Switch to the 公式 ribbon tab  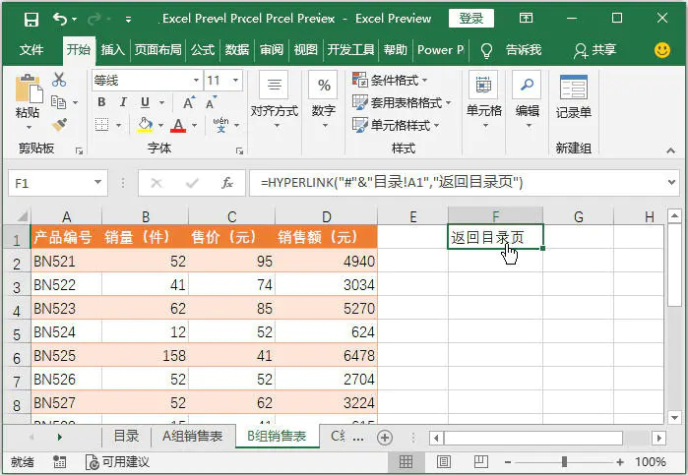[x=203, y=50]
